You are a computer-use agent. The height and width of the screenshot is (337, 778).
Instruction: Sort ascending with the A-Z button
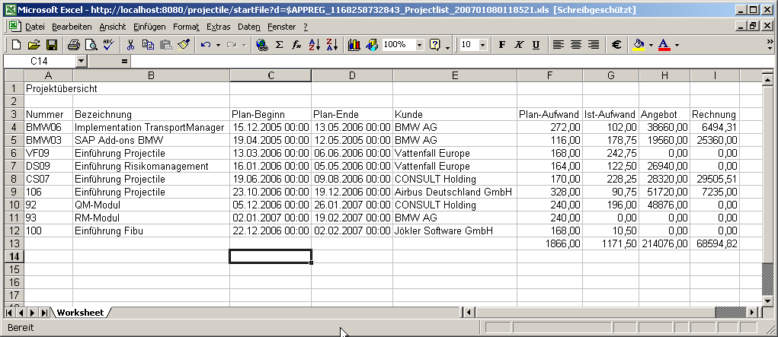click(x=315, y=45)
